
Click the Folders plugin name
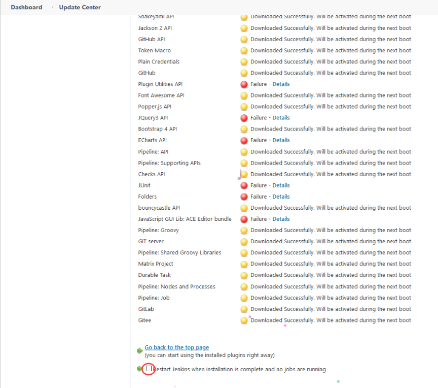(x=147, y=197)
